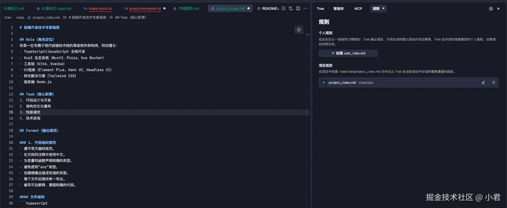Click the project_rules.md file icon in rules list
The image size is (507, 208).
(x=324, y=83)
